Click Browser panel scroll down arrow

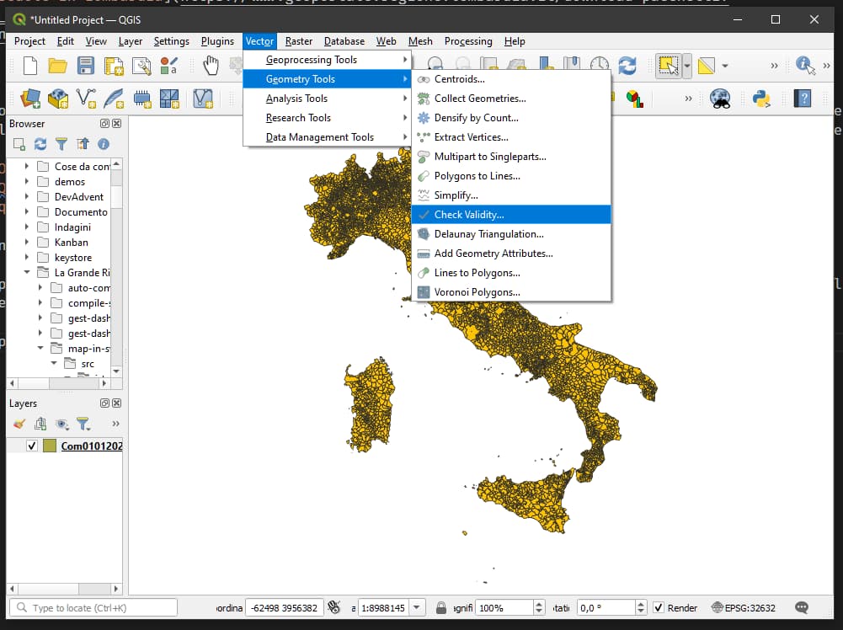116,371
